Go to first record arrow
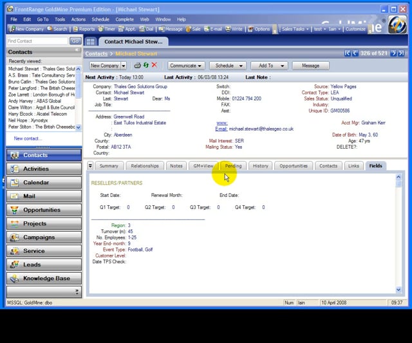Image resolution: width=412 pixels, height=343 pixels. [348, 53]
